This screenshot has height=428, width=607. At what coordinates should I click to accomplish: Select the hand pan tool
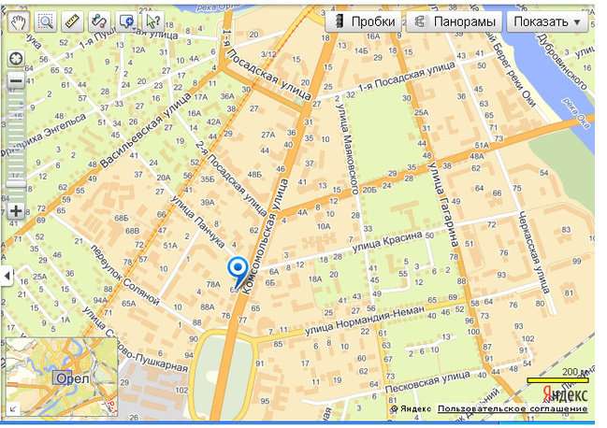point(18,21)
